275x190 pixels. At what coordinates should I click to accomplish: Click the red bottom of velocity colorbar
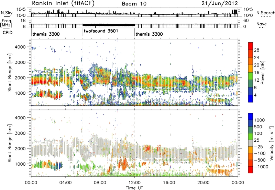pyautogui.click(x=251, y=170)
